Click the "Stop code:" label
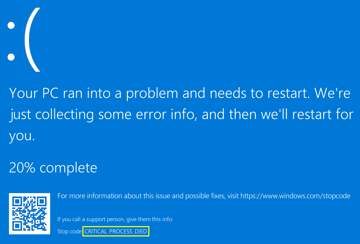Image resolution: width=360 pixels, height=244 pixels. tap(69, 231)
